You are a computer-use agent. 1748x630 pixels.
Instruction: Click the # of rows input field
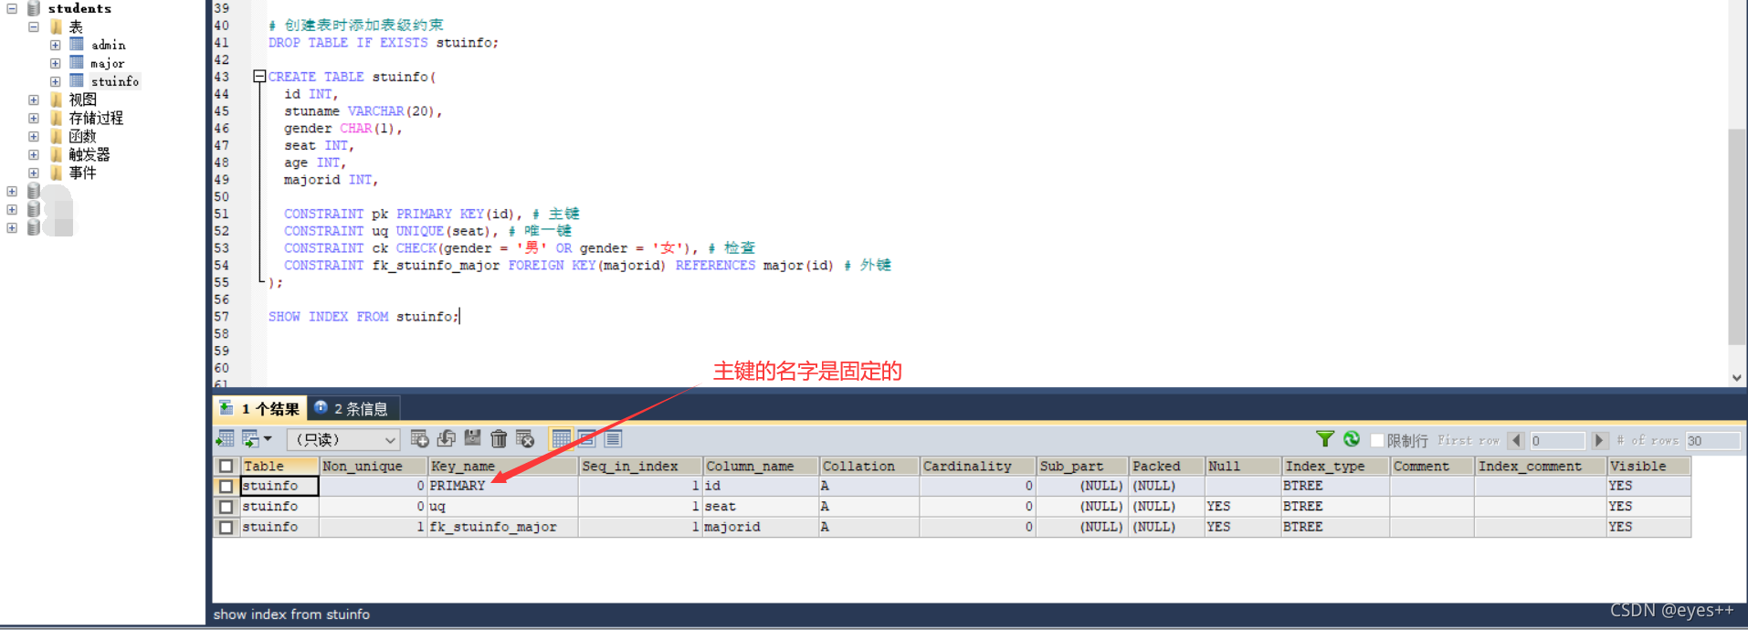[x=1713, y=440]
